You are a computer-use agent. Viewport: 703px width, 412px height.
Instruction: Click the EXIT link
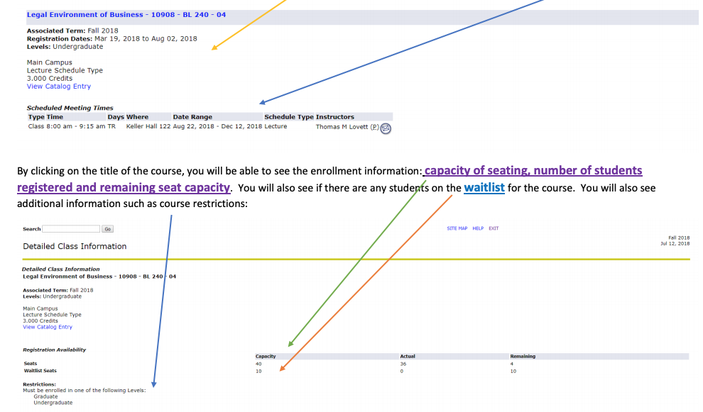(x=494, y=228)
